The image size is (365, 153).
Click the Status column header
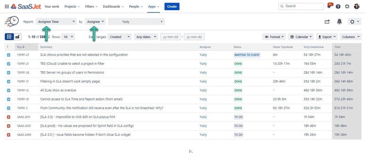237,47
